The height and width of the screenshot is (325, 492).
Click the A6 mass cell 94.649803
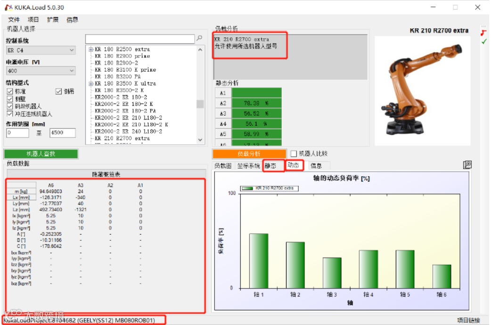click(x=50, y=191)
